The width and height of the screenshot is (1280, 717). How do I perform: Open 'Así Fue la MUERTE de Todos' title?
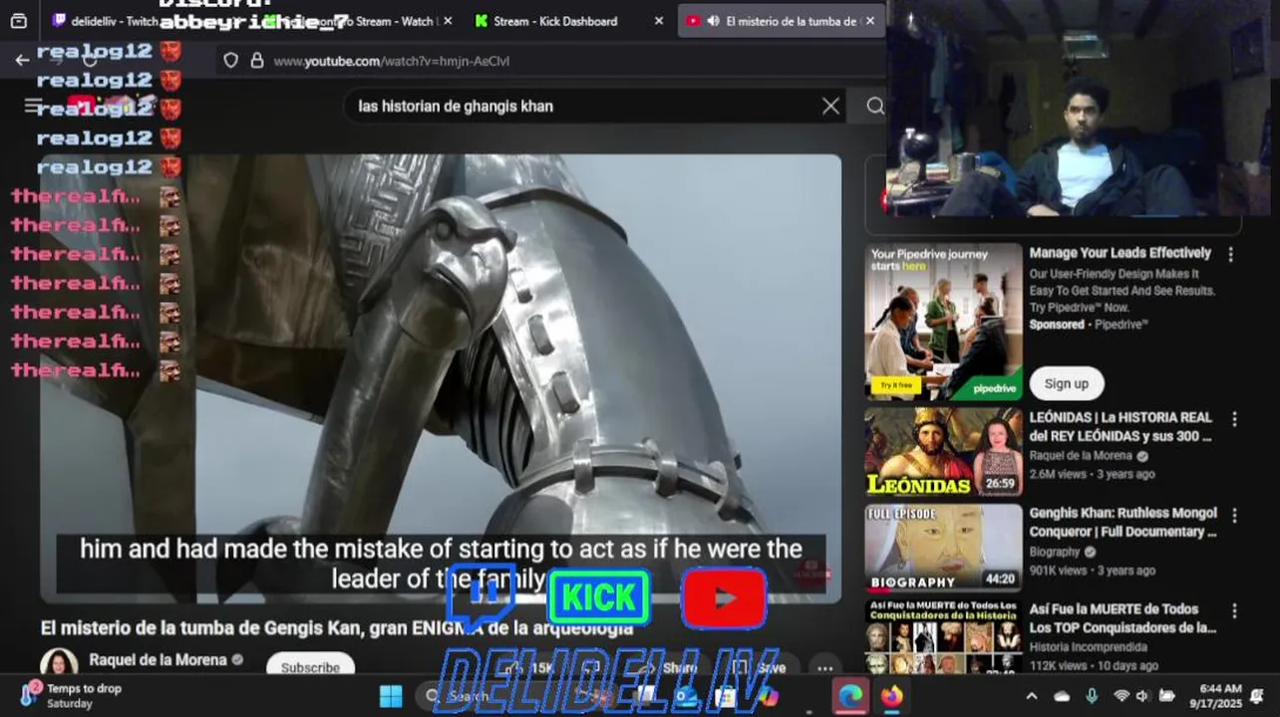coord(1122,618)
